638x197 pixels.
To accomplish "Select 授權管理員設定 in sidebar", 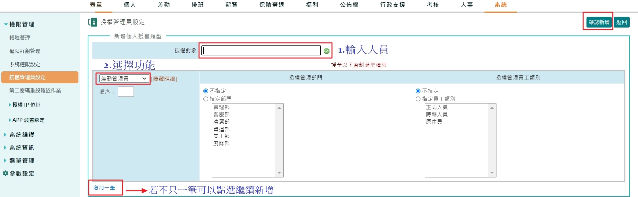I will click(40, 77).
